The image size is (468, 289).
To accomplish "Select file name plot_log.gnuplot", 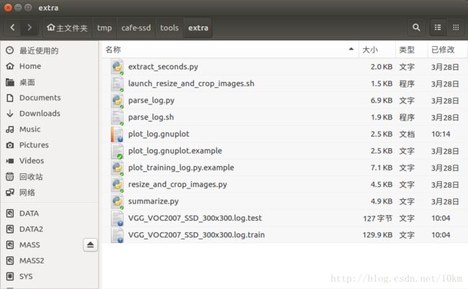I will (x=159, y=134).
